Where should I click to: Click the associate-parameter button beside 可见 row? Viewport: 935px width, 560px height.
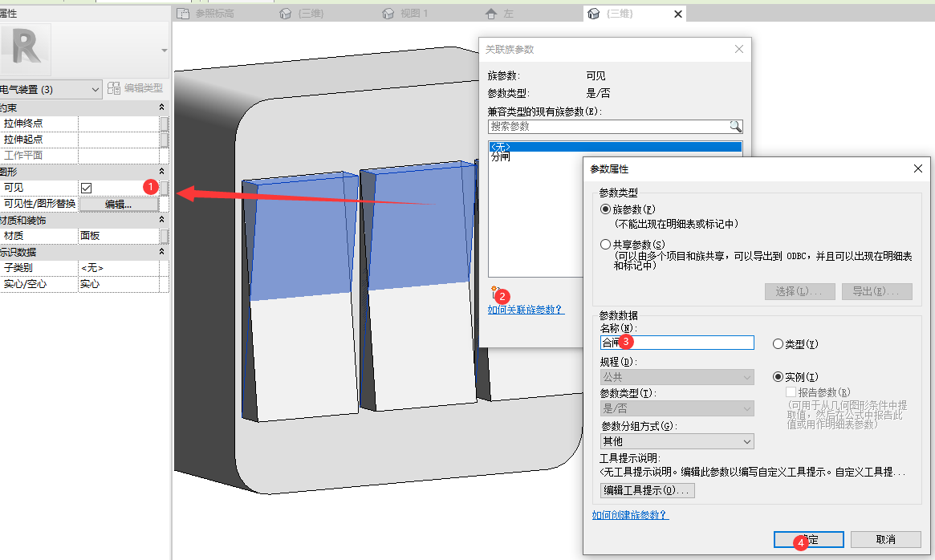[165, 188]
